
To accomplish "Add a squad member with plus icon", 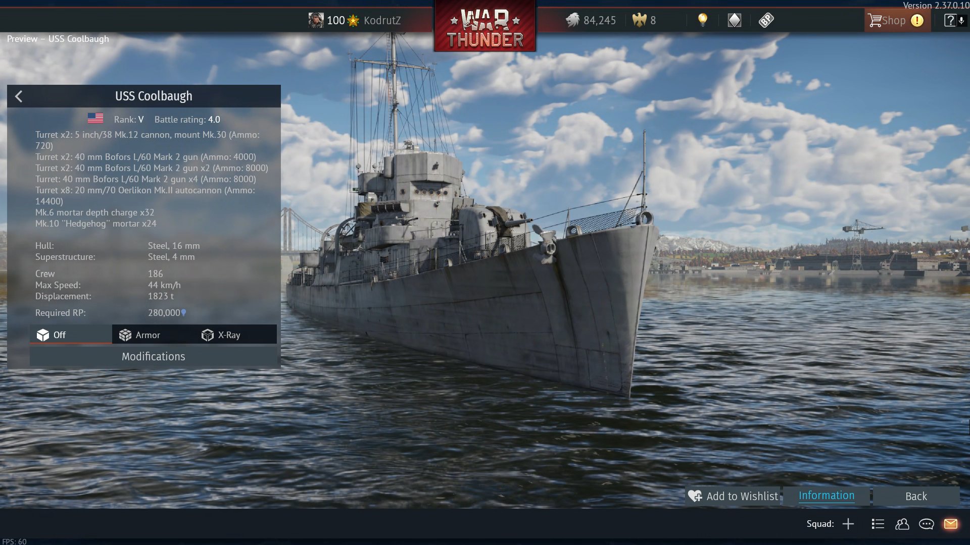I will [x=848, y=524].
